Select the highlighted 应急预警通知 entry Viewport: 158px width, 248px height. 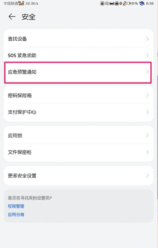(x=78, y=72)
